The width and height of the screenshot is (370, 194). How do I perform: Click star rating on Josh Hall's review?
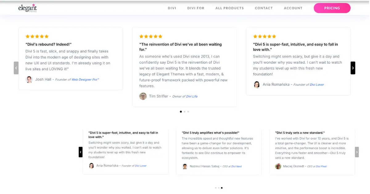pyautogui.click(x=37, y=36)
